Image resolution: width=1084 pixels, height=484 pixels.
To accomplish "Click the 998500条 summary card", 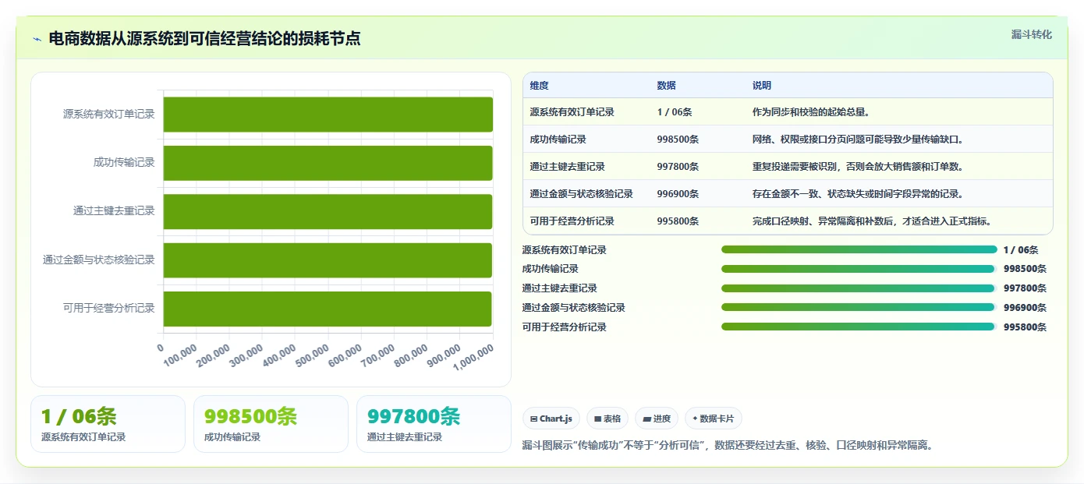I will click(x=271, y=424).
